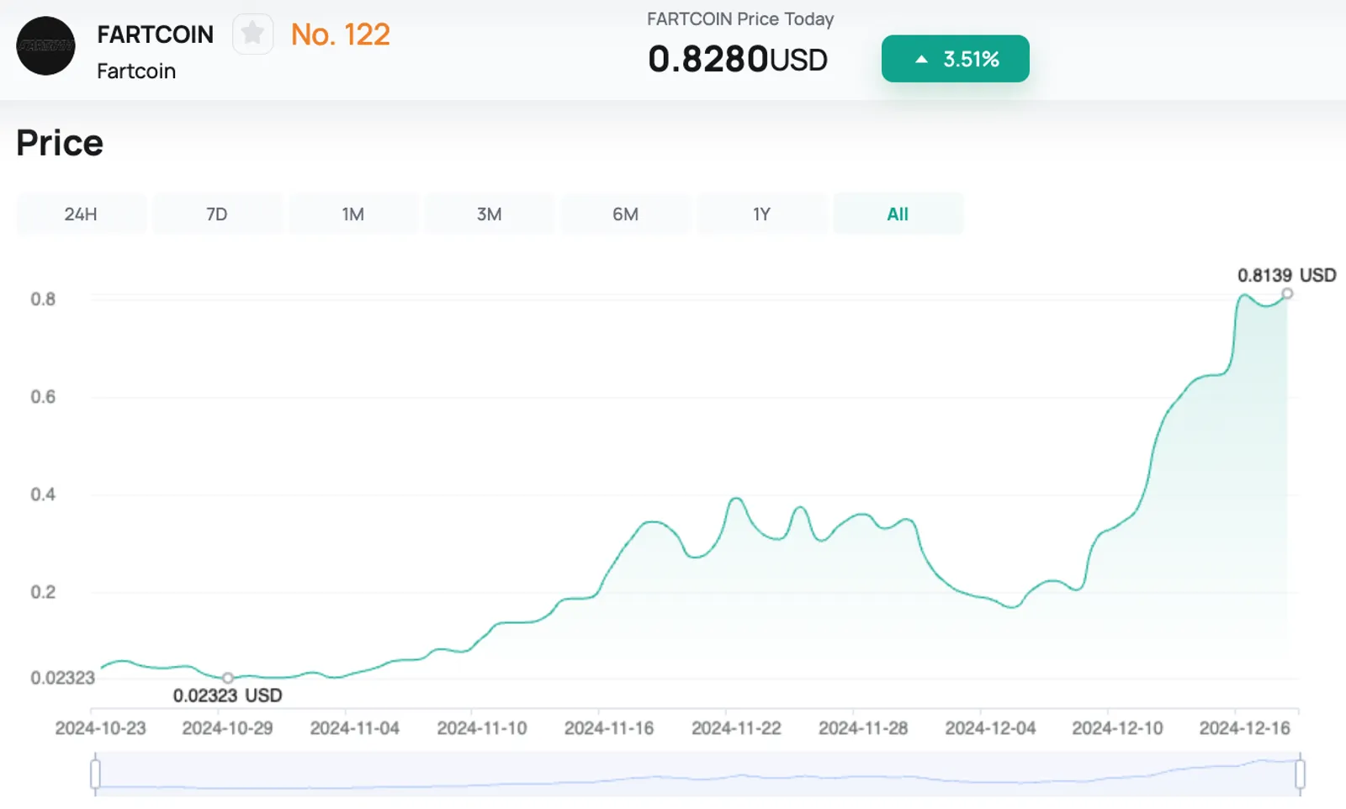The image size is (1346, 809).
Task: Click the 0.6 y-axis label
Action: click(x=43, y=397)
